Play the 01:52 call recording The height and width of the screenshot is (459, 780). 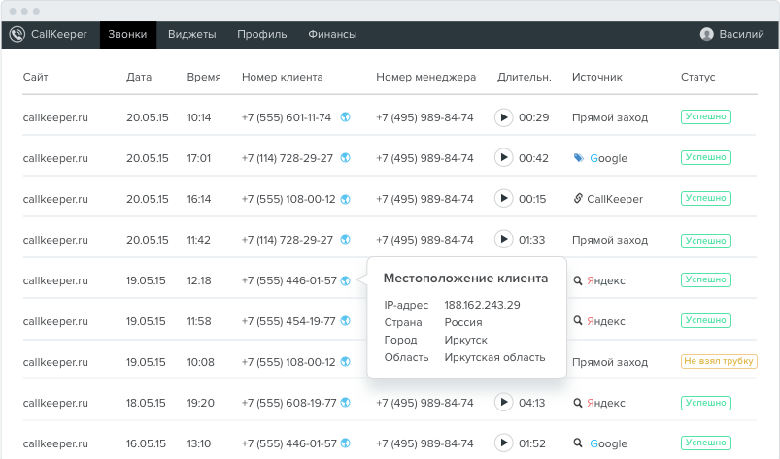(x=503, y=443)
